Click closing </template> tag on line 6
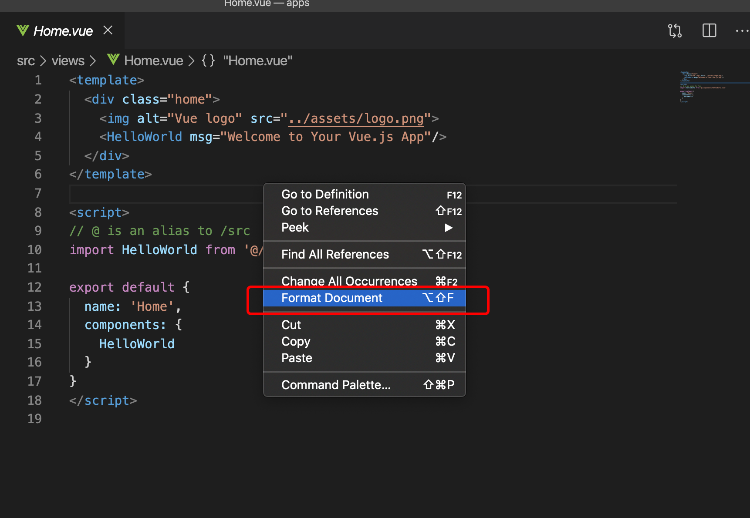This screenshot has width=750, height=518. point(111,174)
